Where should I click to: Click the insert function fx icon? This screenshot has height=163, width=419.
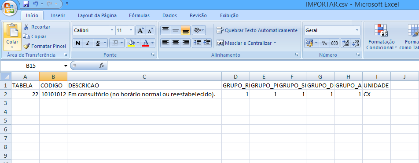tap(102, 65)
